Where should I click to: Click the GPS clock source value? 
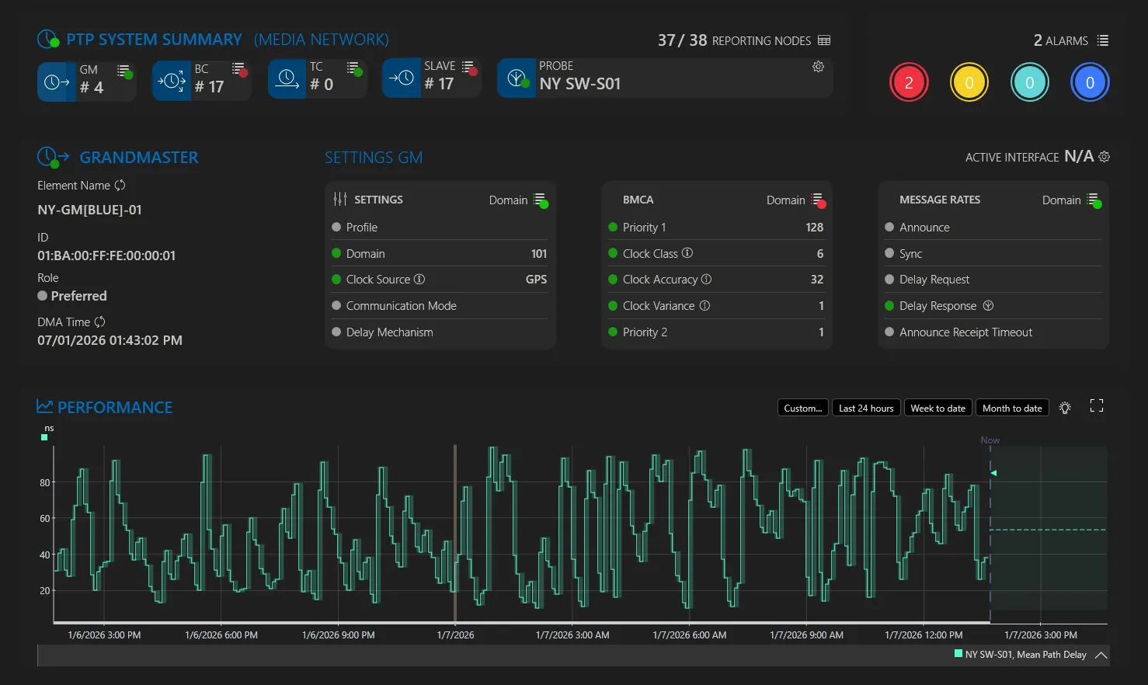click(536, 279)
